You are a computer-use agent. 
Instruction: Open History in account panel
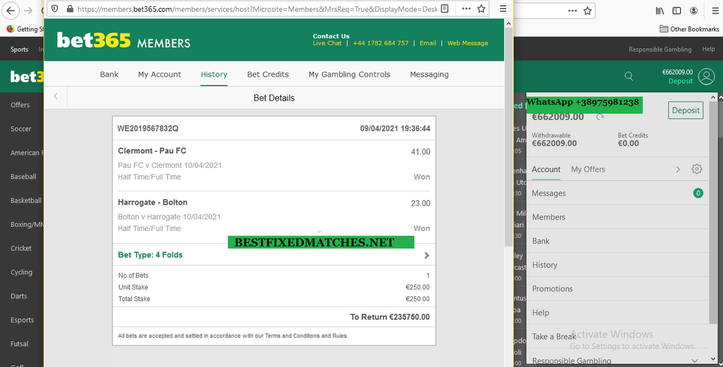(x=617, y=265)
